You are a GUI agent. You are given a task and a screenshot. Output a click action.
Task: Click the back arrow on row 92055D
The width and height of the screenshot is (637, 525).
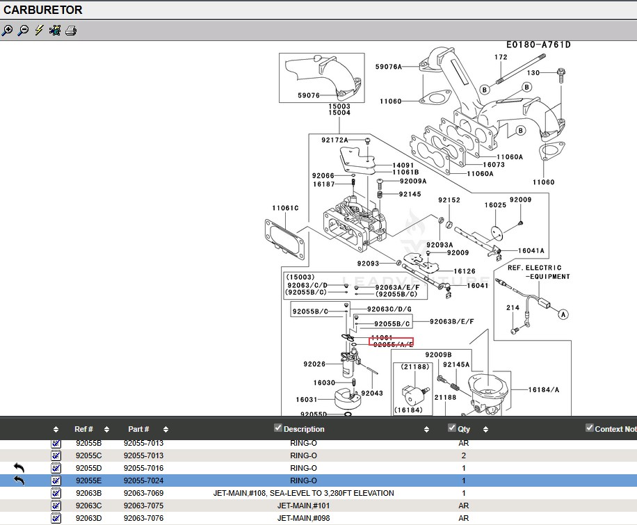click(x=19, y=468)
